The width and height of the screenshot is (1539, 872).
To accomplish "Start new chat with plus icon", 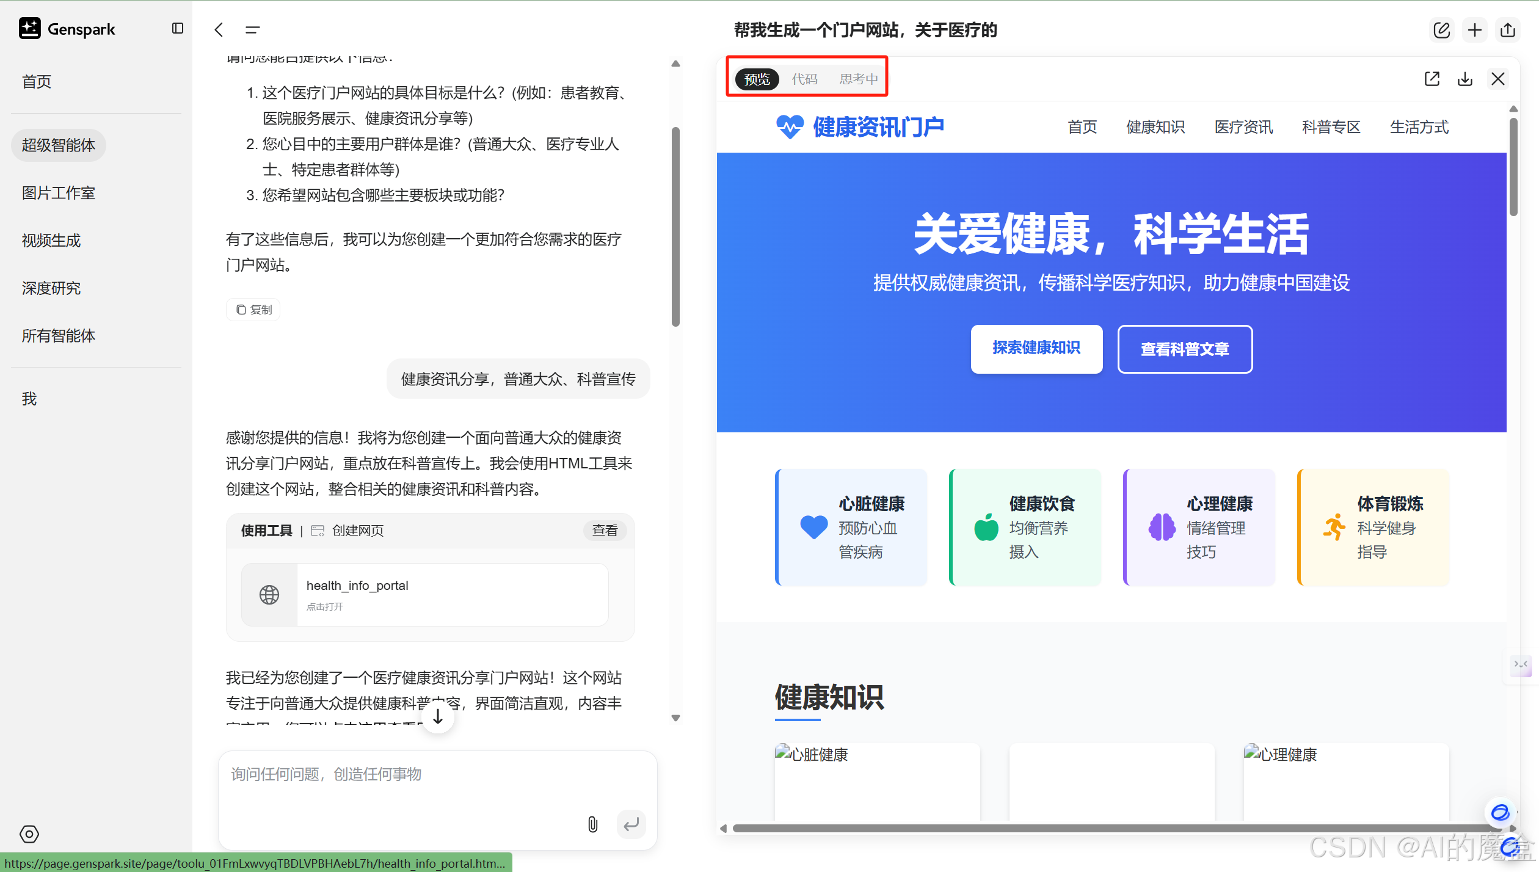I will (1475, 30).
